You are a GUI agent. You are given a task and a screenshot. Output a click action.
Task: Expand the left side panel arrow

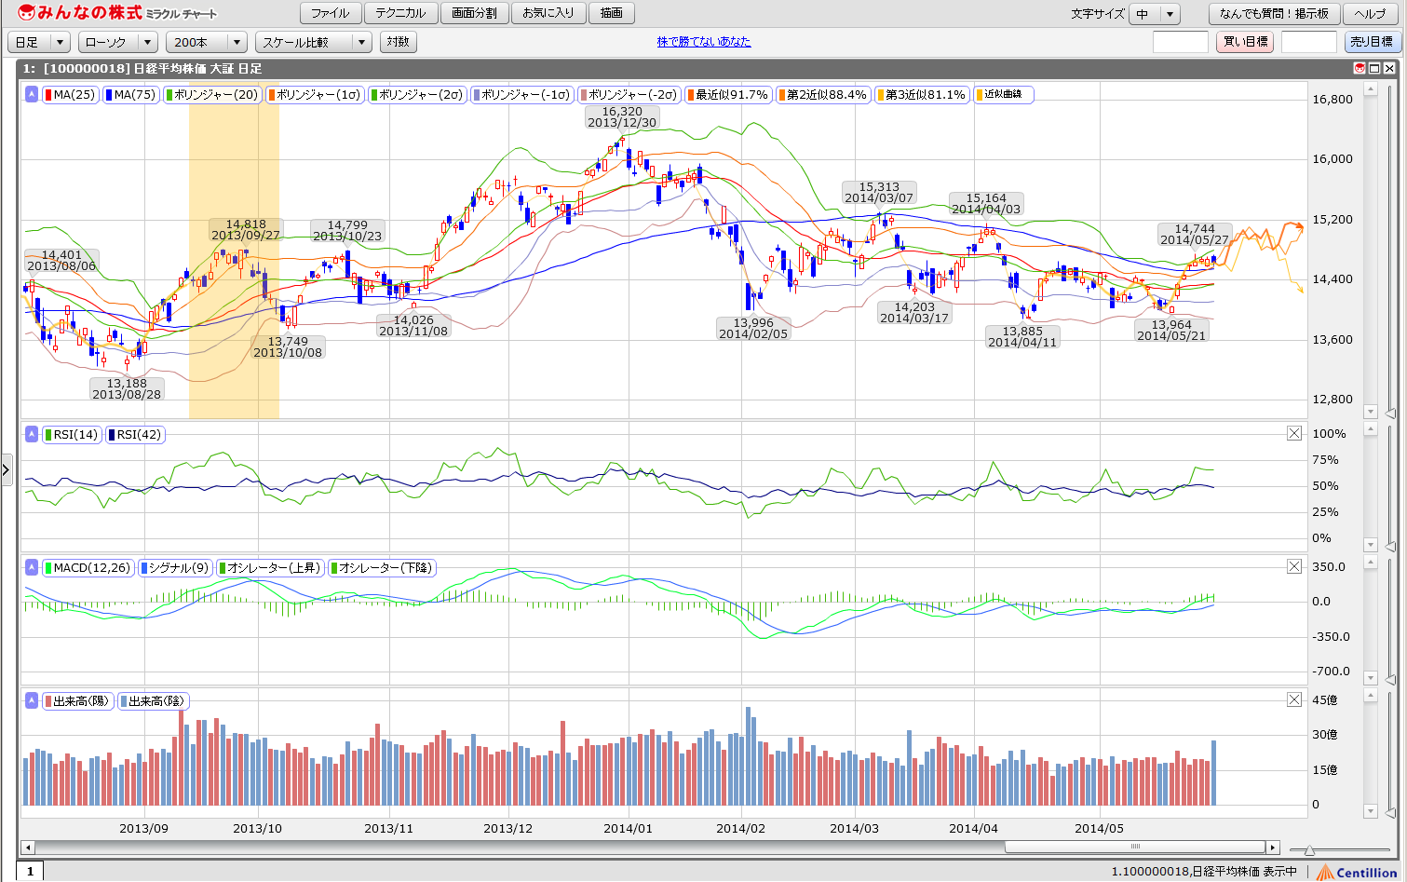tap(7, 470)
